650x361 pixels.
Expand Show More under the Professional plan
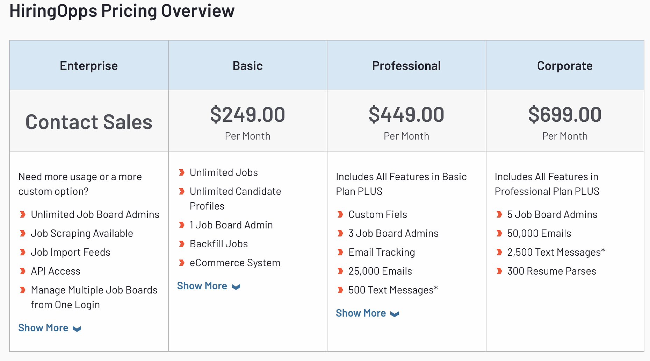coord(361,313)
